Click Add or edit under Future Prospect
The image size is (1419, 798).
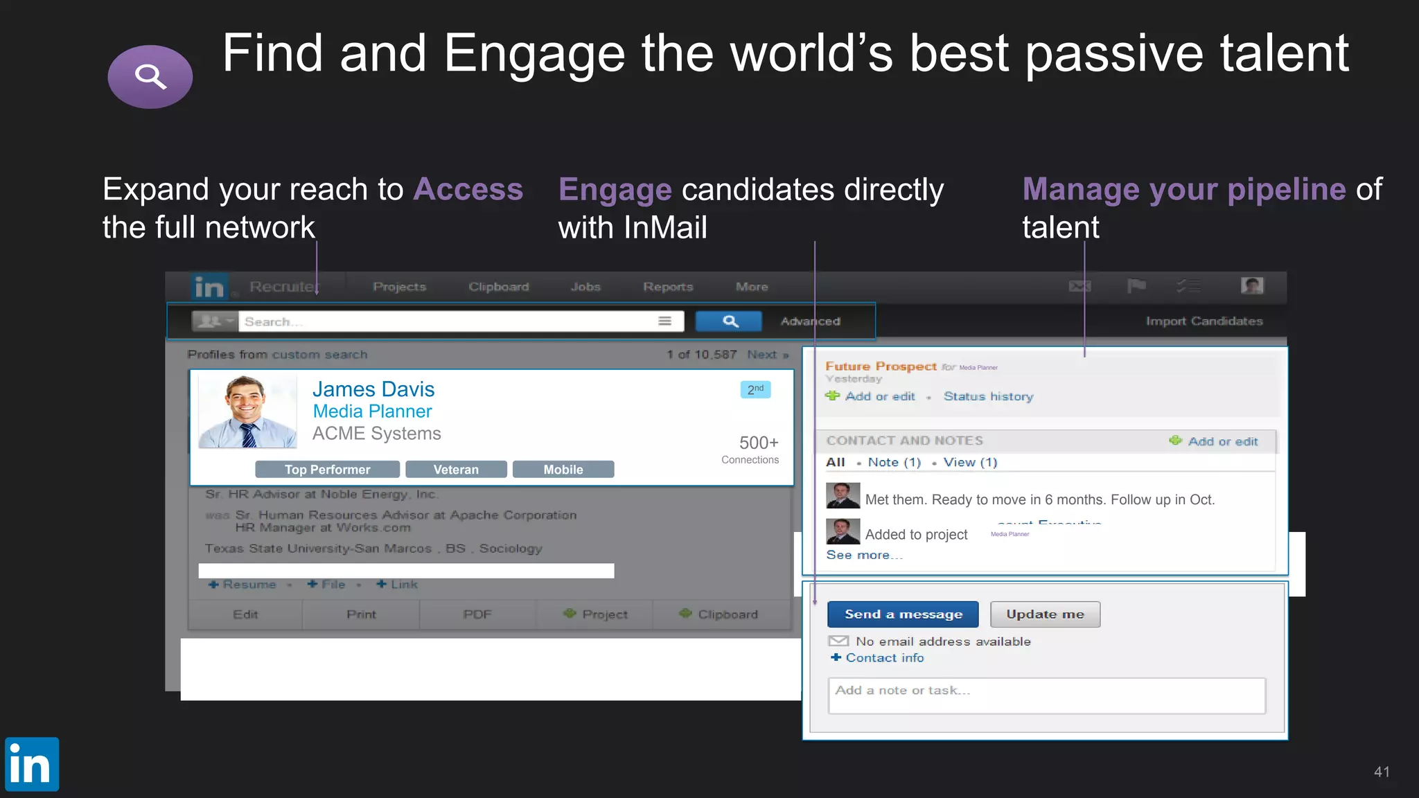coord(870,396)
